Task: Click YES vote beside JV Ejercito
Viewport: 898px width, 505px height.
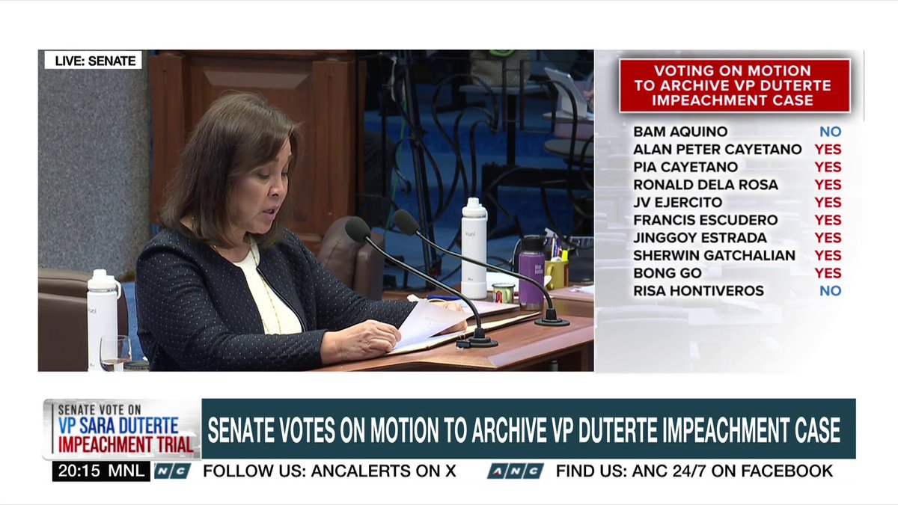Action: tap(828, 202)
